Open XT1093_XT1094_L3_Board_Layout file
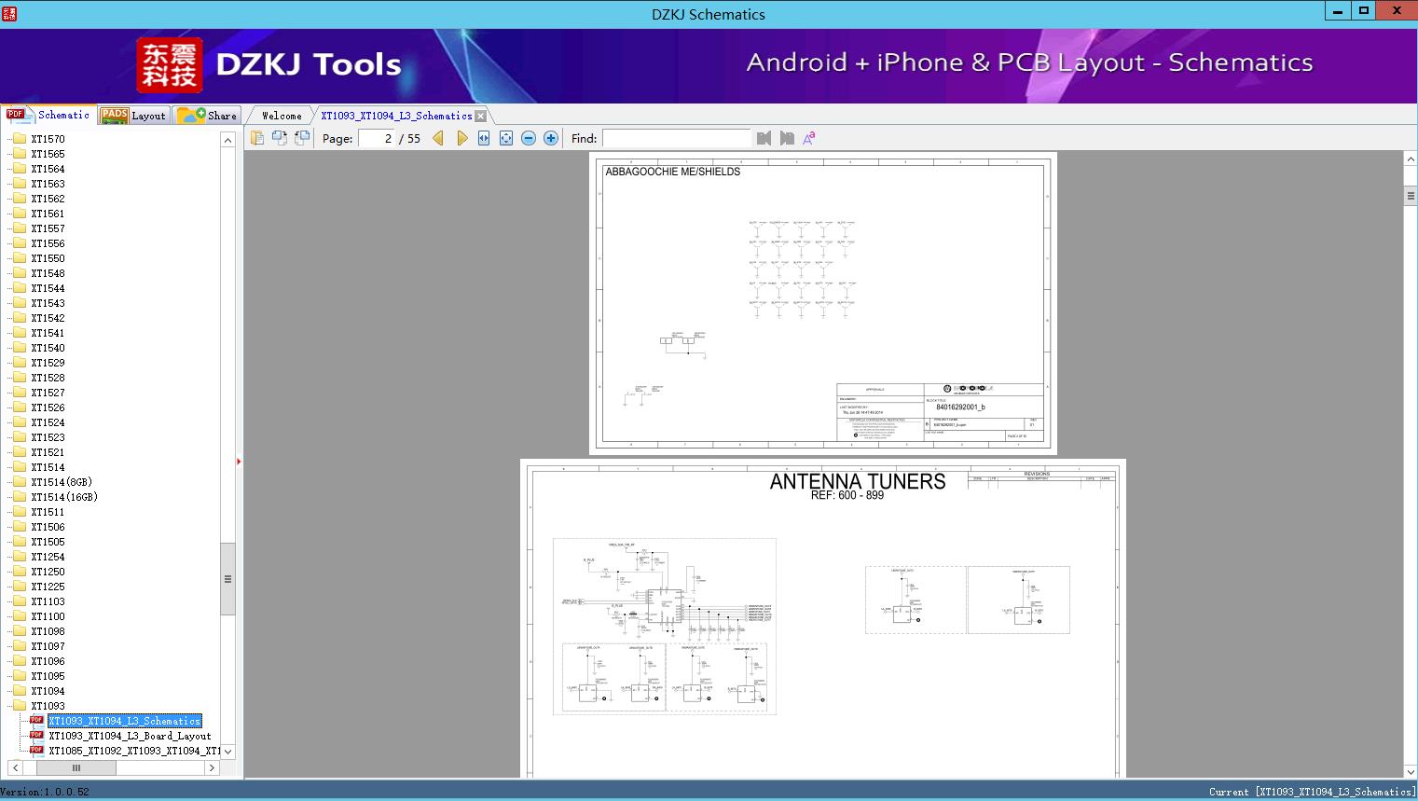Screen dimensions: 1418x801 (130, 736)
